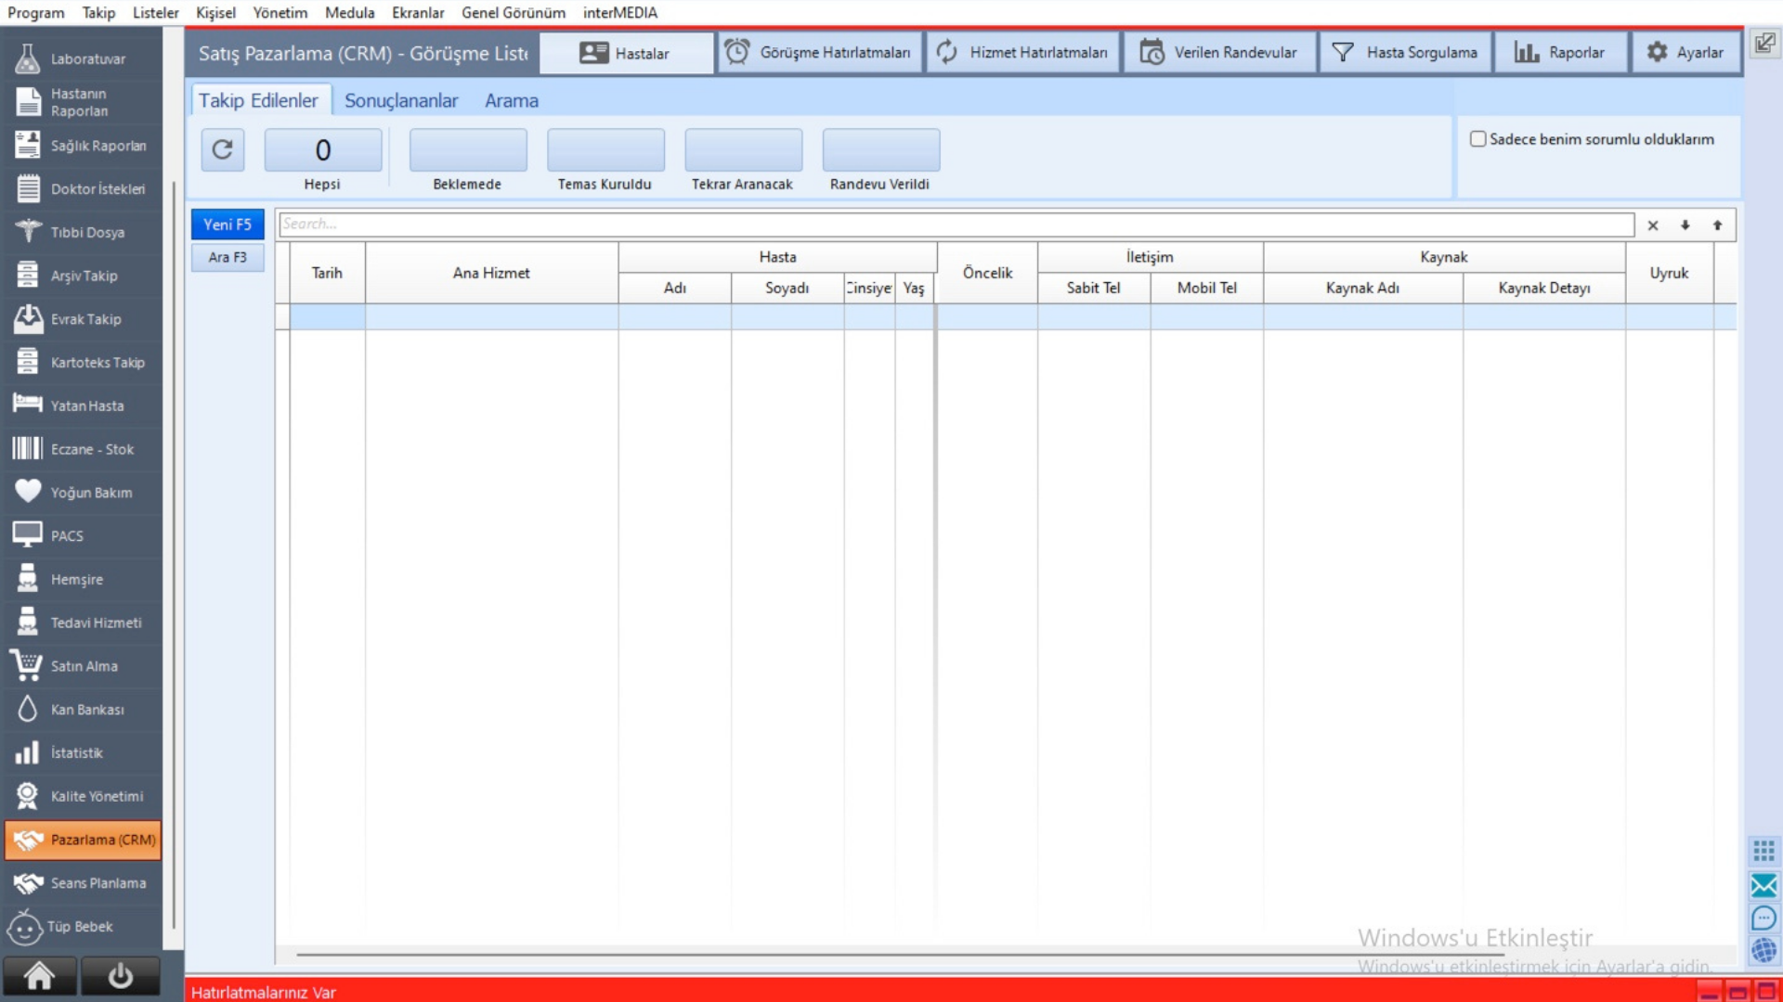Image resolution: width=1783 pixels, height=1002 pixels.
Task: Open the Medula menu
Action: [x=350, y=13]
